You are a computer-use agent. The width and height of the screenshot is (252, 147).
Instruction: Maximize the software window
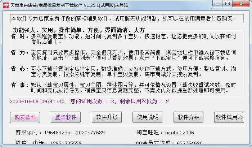228,4
